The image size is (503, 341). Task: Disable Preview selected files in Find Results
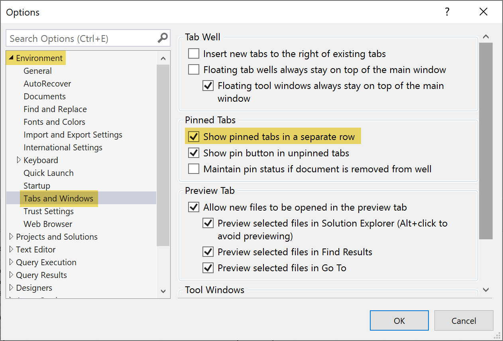[208, 252]
